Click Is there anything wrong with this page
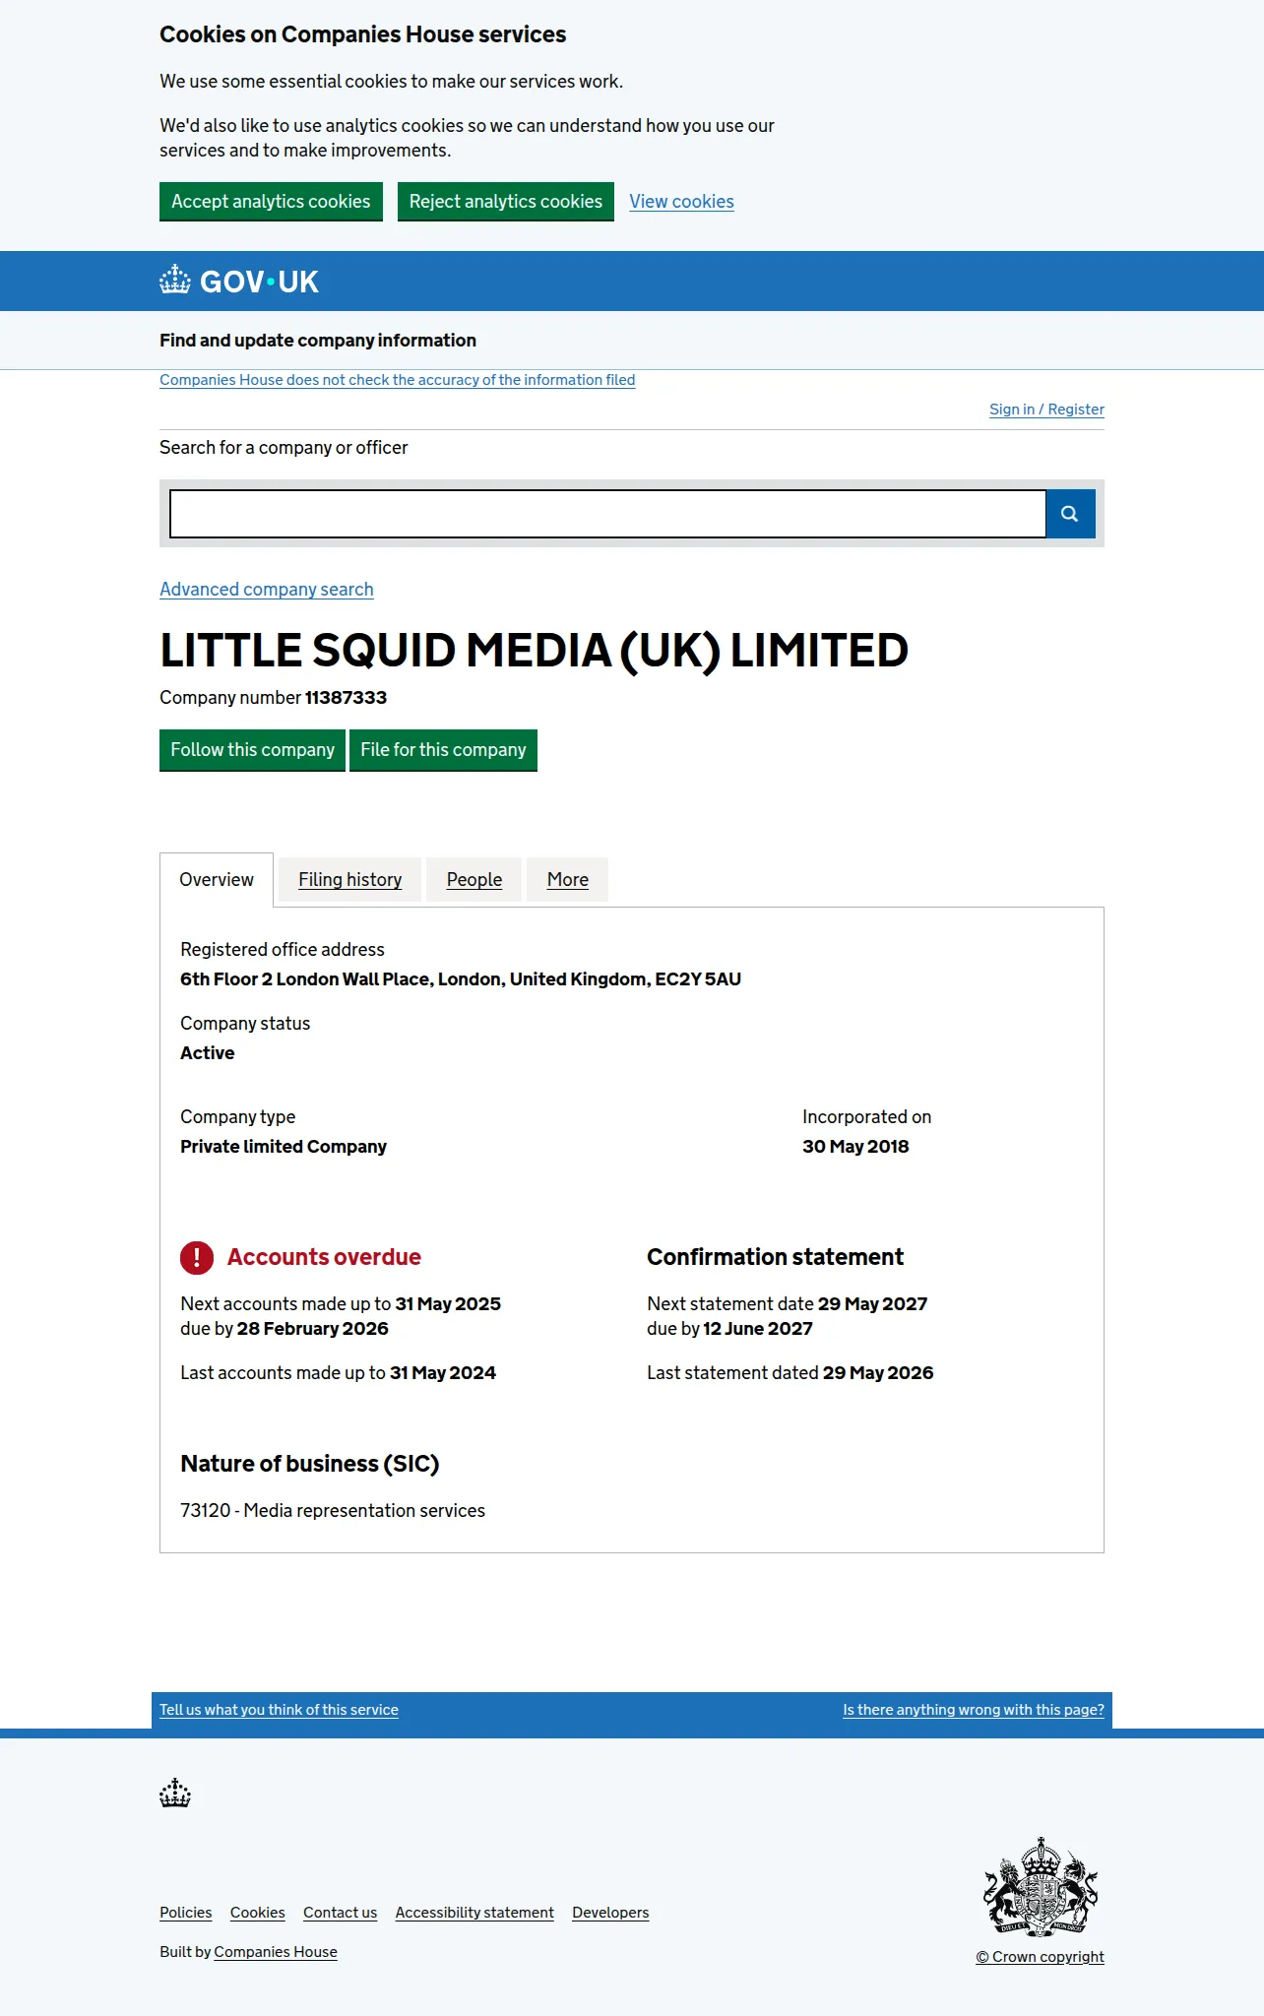 (x=974, y=1710)
